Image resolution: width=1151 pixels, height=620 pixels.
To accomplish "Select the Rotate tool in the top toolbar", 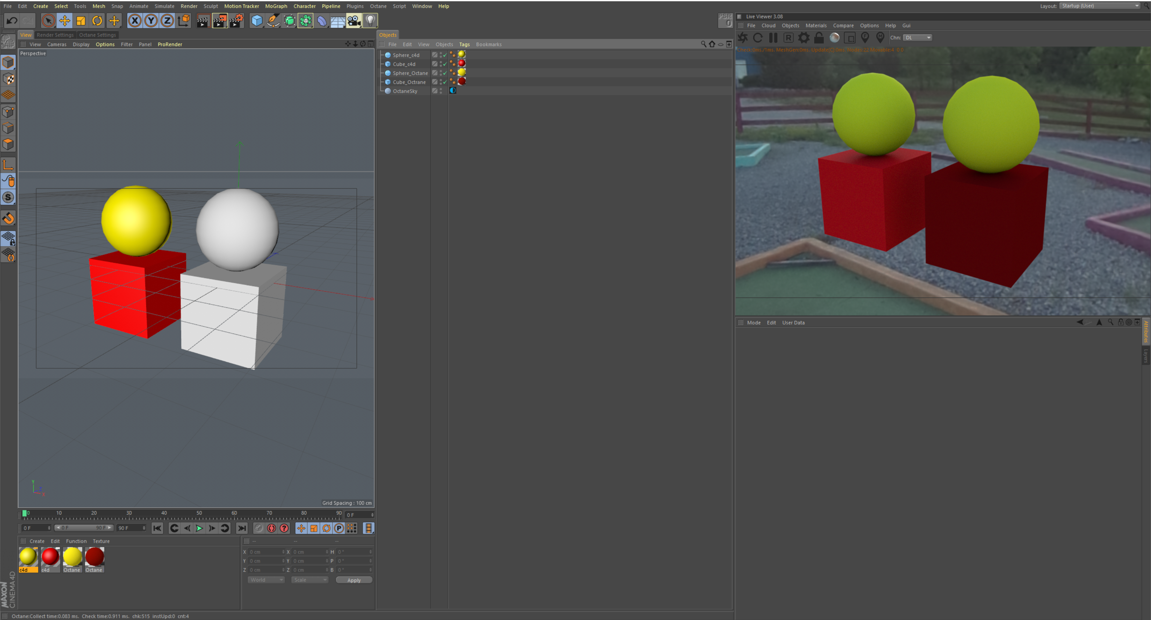I will pyautogui.click(x=97, y=21).
